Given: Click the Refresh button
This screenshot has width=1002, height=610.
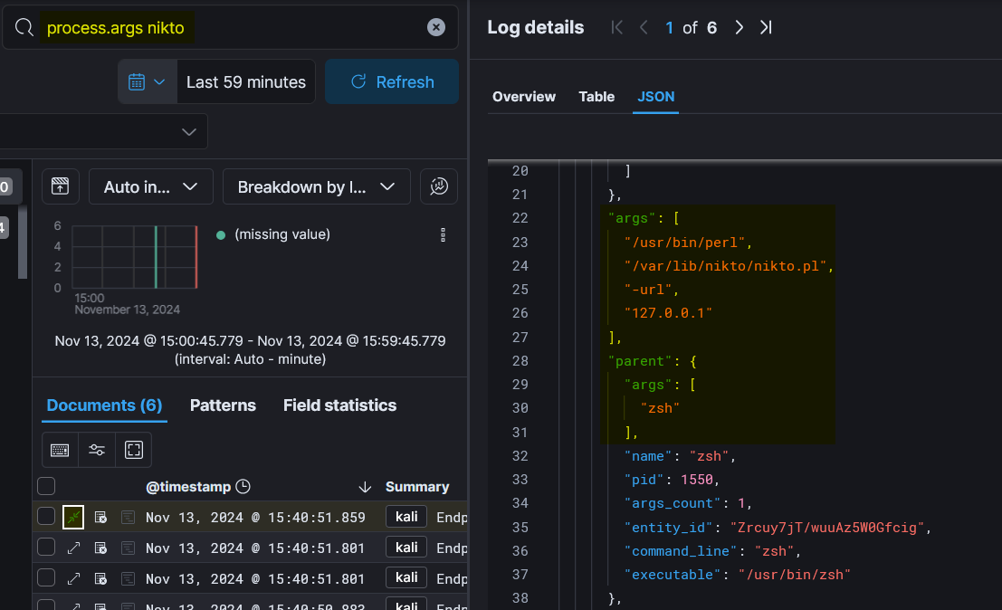Looking at the screenshot, I should pyautogui.click(x=392, y=81).
